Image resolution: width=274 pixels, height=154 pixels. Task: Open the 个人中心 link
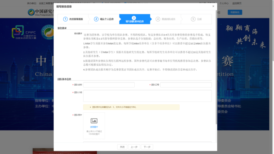point(224,3)
